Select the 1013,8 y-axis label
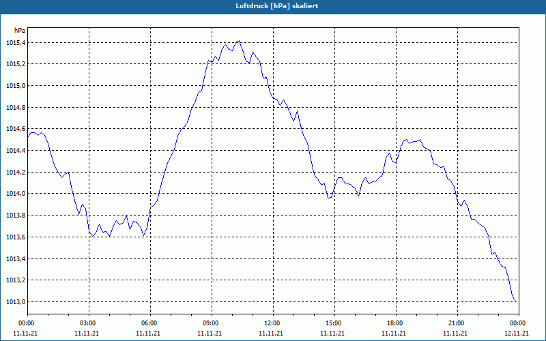546x341 pixels. click(x=16, y=216)
